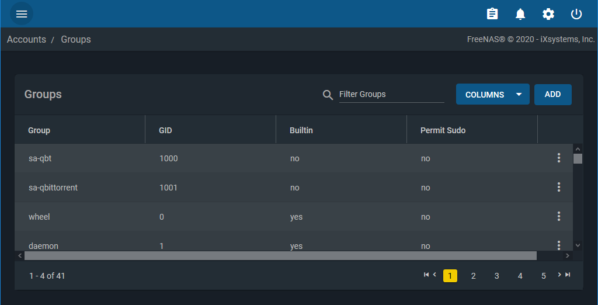Screen dimensions: 598x305
Task: Open the task manager clipboard icon
Action: (492, 14)
